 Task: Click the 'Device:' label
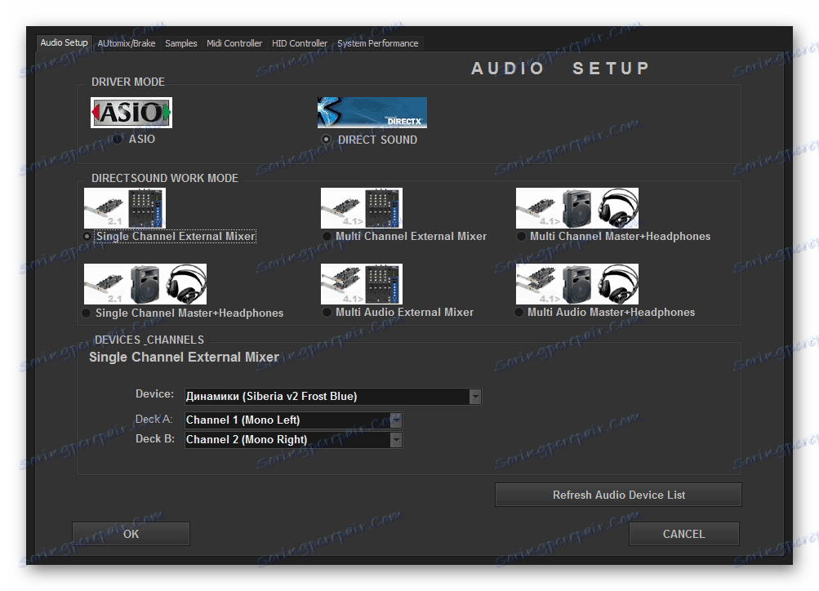click(x=154, y=393)
